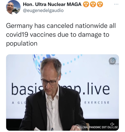Open the Hon. Ultra Nuclear MAGA display name
The height and width of the screenshot is (132, 125).
52,4
